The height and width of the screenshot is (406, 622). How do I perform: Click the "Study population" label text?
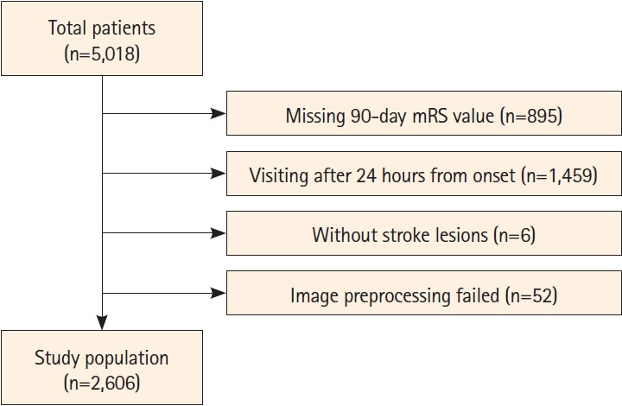pos(102,357)
